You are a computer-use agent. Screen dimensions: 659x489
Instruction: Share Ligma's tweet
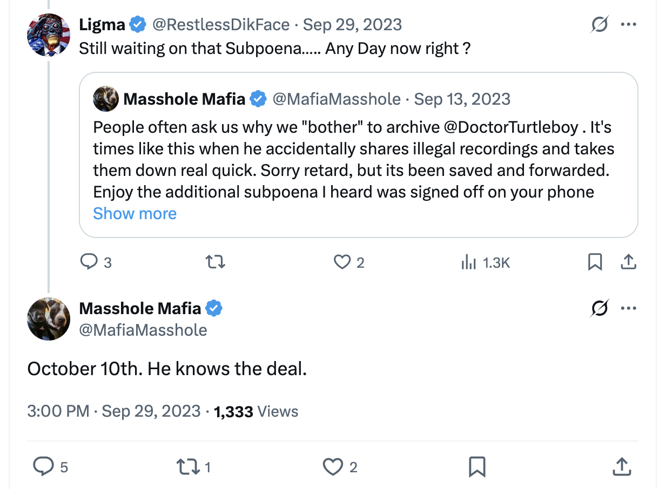(x=627, y=262)
